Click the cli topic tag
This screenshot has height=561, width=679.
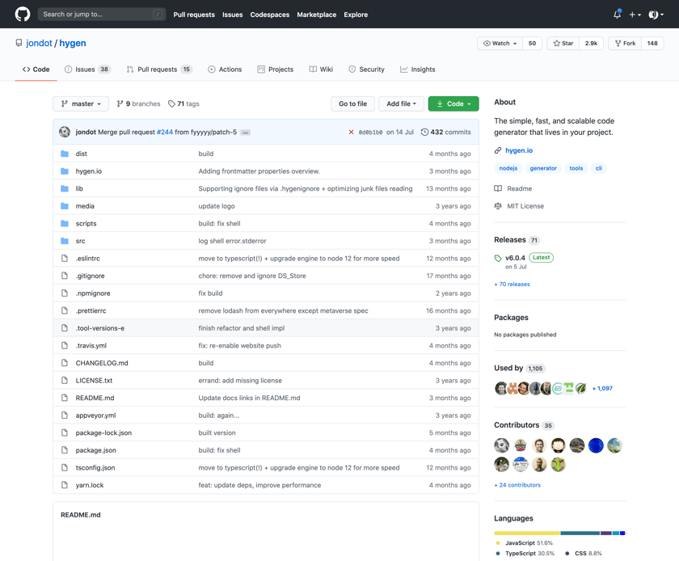[598, 168]
